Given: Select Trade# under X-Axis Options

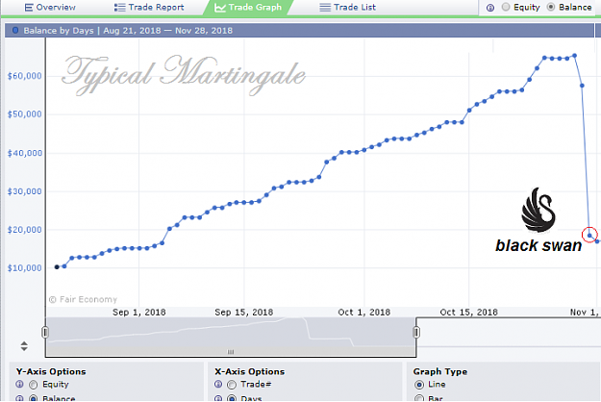Looking at the screenshot, I should [232, 385].
